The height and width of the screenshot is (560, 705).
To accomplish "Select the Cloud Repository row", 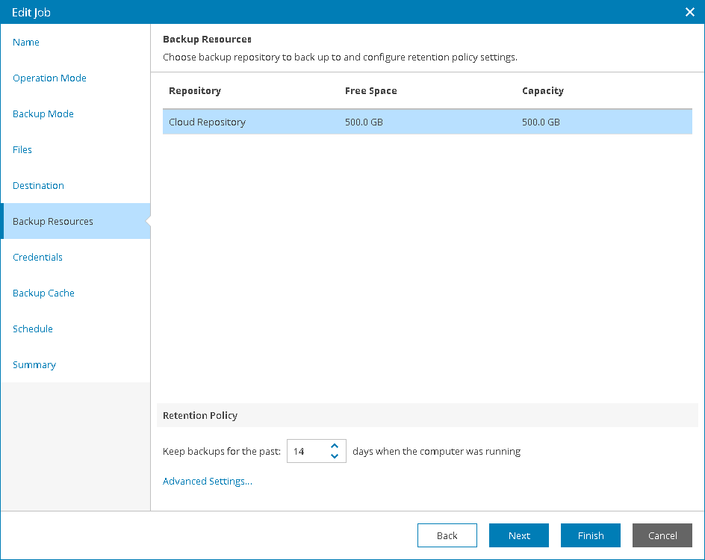I will [x=427, y=122].
